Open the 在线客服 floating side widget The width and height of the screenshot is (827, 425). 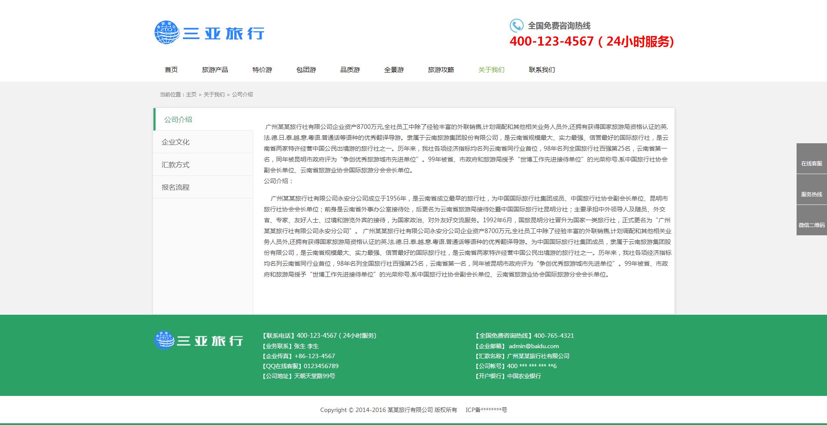pos(811,159)
